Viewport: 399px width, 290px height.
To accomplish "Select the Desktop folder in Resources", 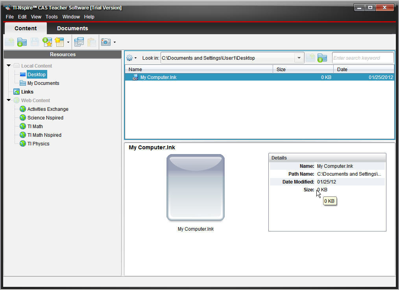I will (37, 75).
